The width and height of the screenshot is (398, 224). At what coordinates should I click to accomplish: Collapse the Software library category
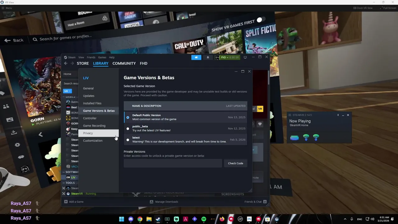pos(64,172)
